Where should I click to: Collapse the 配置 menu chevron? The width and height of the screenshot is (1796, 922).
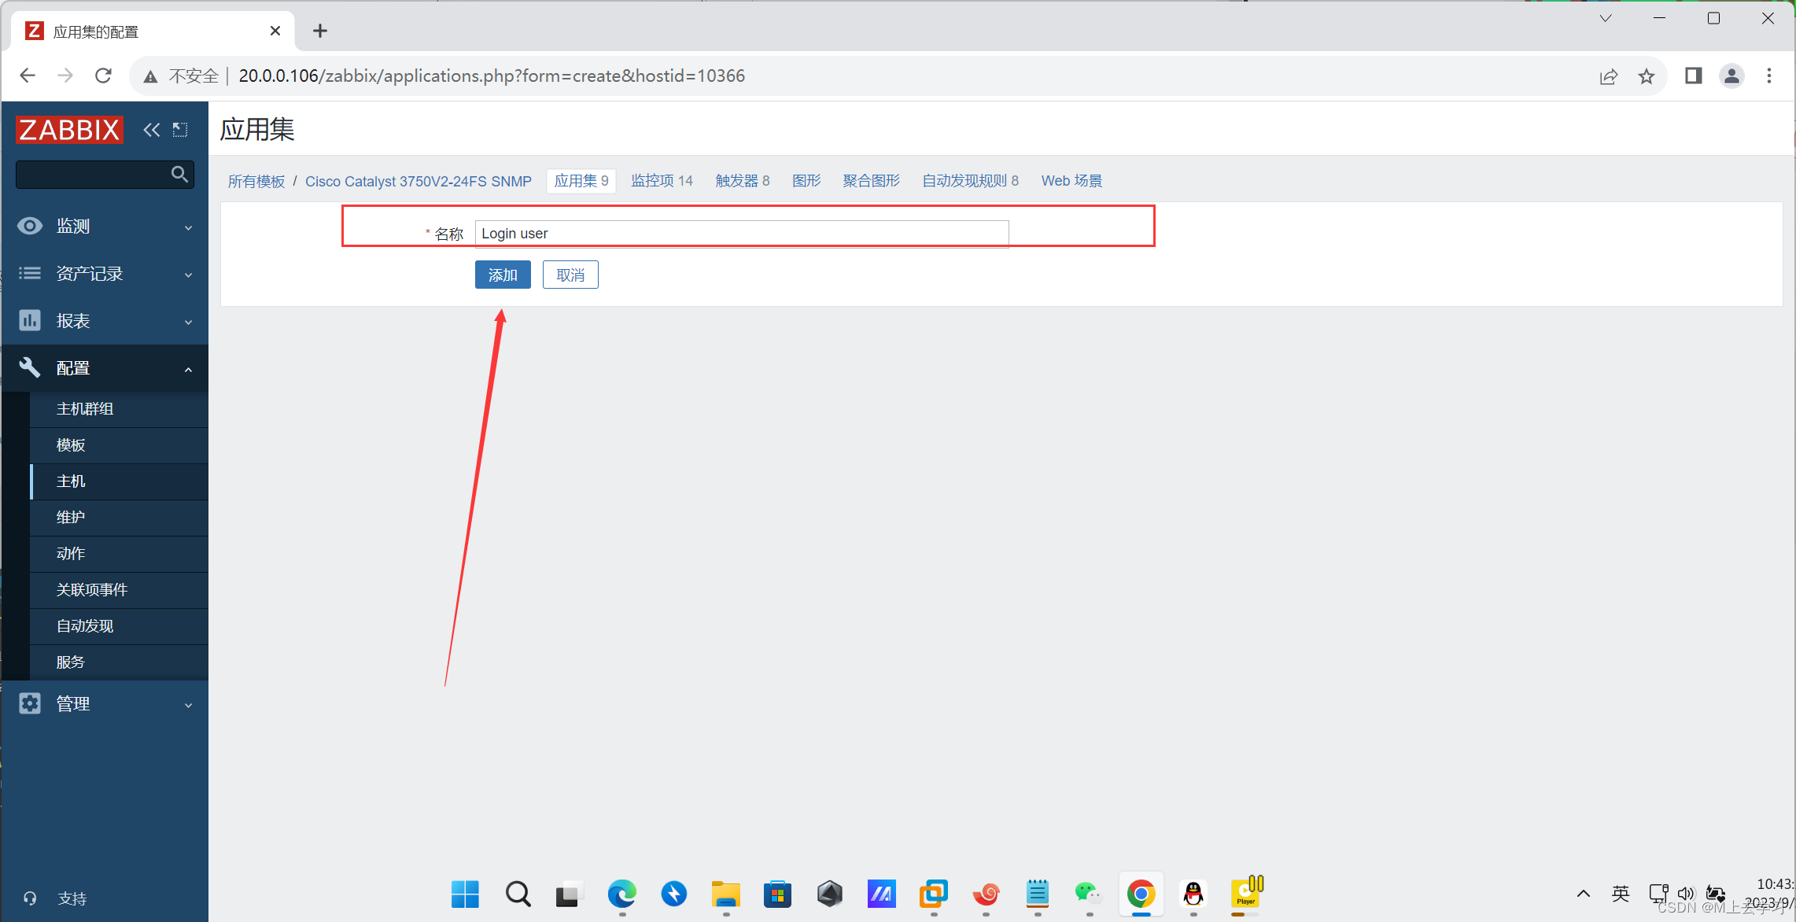188,370
